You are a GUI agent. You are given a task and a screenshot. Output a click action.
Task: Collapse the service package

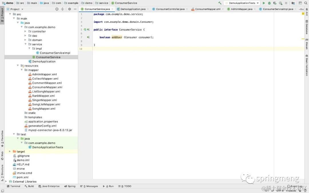pyautogui.click(x=25, y=44)
